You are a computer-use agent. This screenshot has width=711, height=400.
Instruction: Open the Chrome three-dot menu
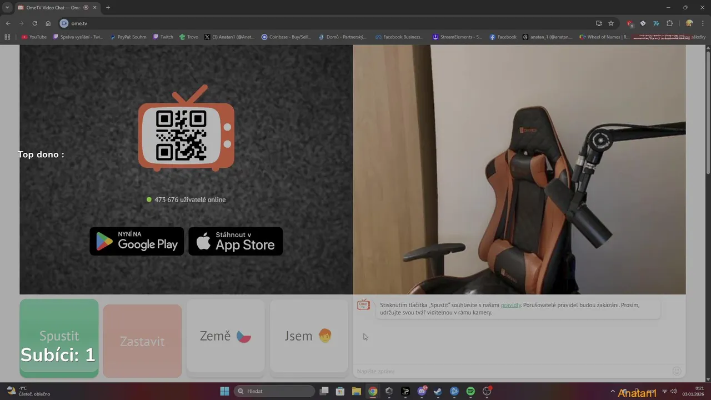pos(703,23)
